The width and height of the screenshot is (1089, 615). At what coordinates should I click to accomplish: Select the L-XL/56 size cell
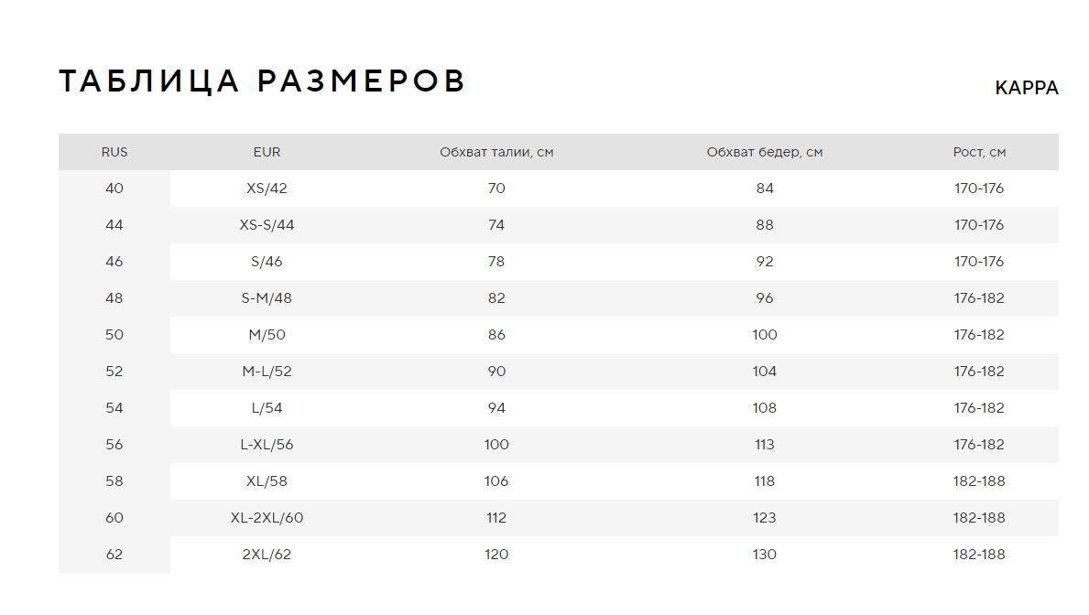(267, 445)
